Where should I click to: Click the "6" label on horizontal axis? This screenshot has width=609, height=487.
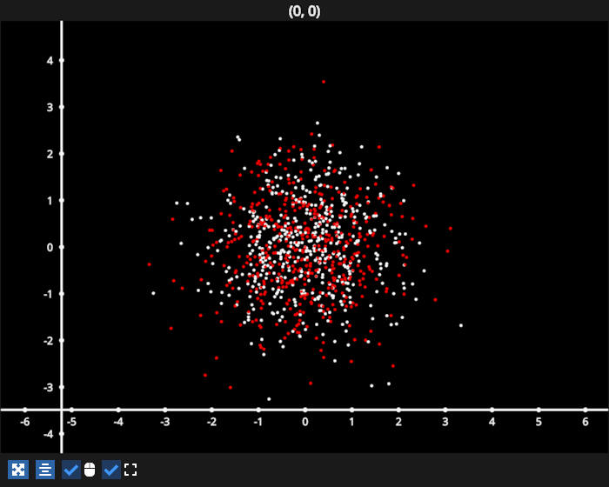click(x=586, y=422)
